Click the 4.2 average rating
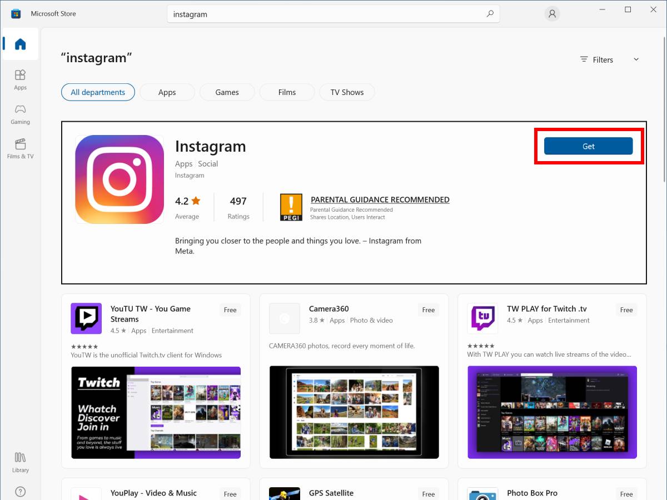This screenshot has height=500, width=667. (x=187, y=201)
